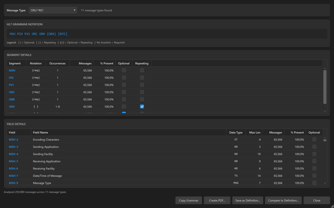Uncheck the Repeating checkbox for OBX segment

pyautogui.click(x=142, y=106)
